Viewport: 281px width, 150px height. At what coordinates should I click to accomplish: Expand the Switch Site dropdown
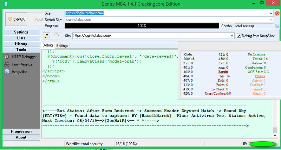click(271, 20)
